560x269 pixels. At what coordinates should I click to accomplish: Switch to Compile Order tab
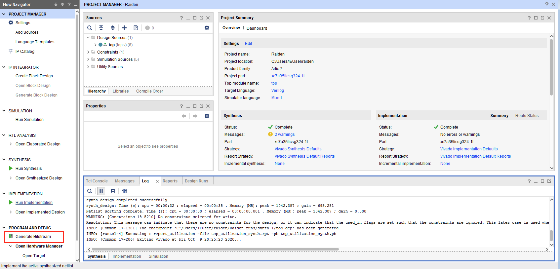pyautogui.click(x=149, y=91)
